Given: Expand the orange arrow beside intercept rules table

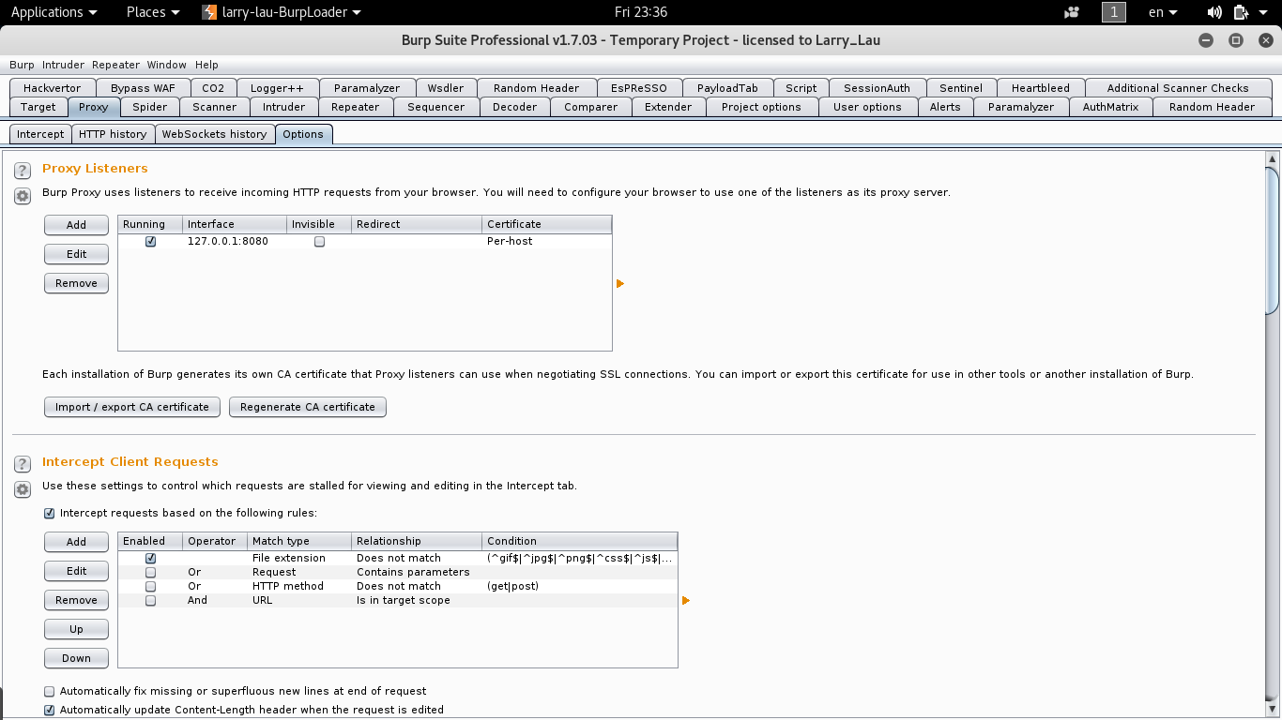Looking at the screenshot, I should click(x=686, y=600).
